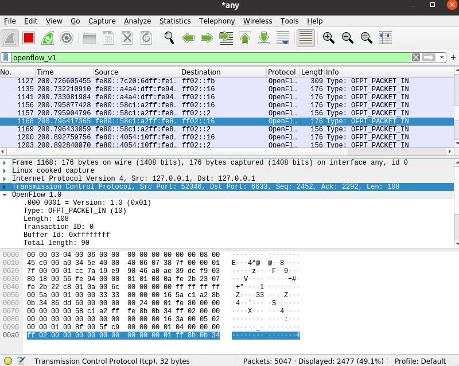This screenshot has width=459, height=366.
Task: Open the Analyze menu
Action: [137, 21]
